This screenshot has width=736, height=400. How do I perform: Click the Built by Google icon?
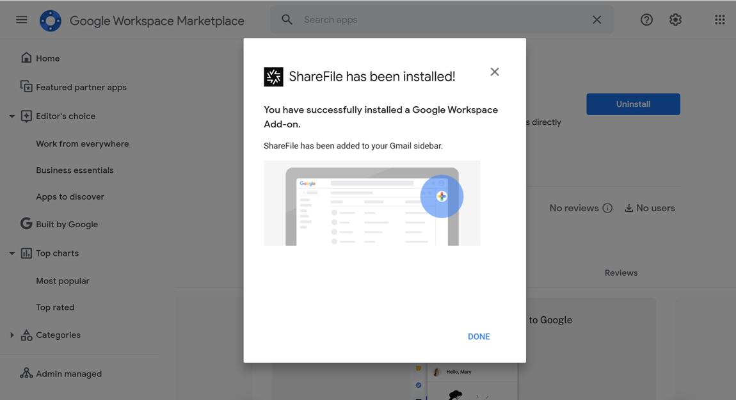(x=26, y=223)
